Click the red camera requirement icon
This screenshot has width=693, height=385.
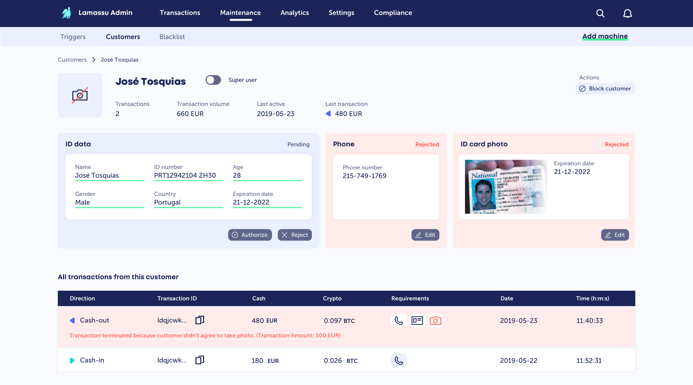coord(435,321)
